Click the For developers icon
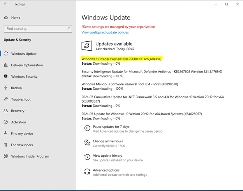Viewport: 243px width, 191px height. click(x=6, y=145)
